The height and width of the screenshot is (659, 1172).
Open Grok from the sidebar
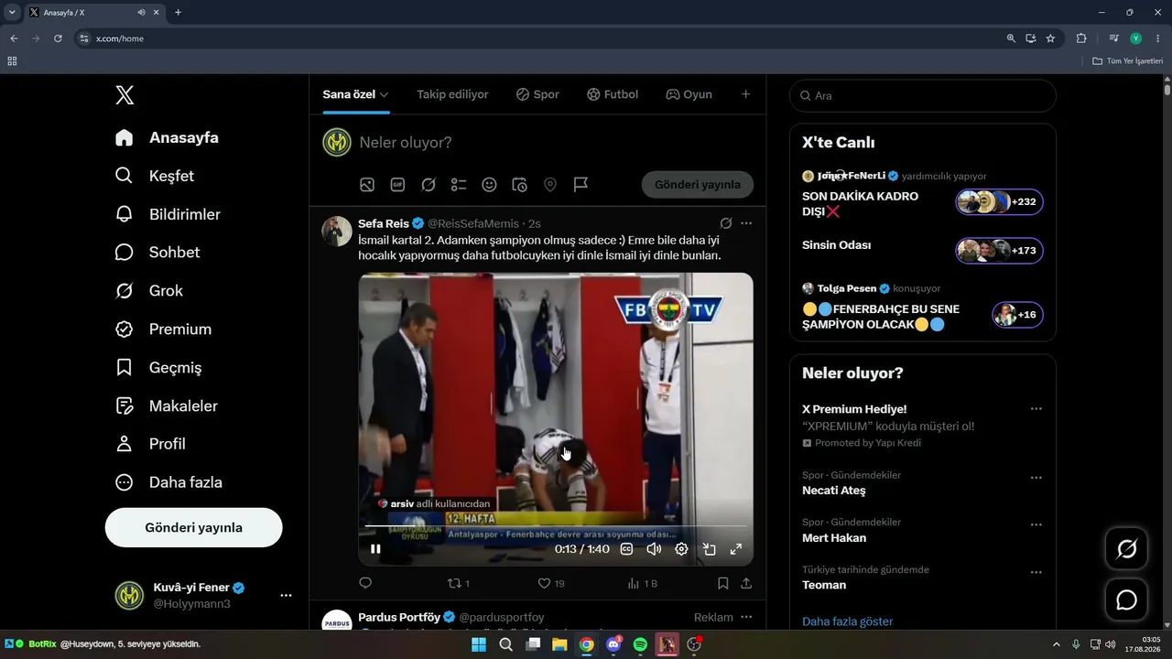pyautogui.click(x=148, y=291)
